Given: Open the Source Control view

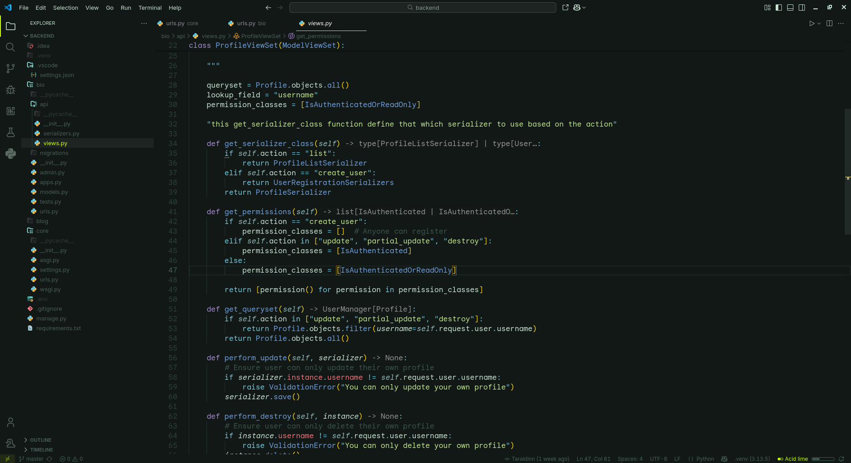Looking at the screenshot, I should (x=11, y=69).
